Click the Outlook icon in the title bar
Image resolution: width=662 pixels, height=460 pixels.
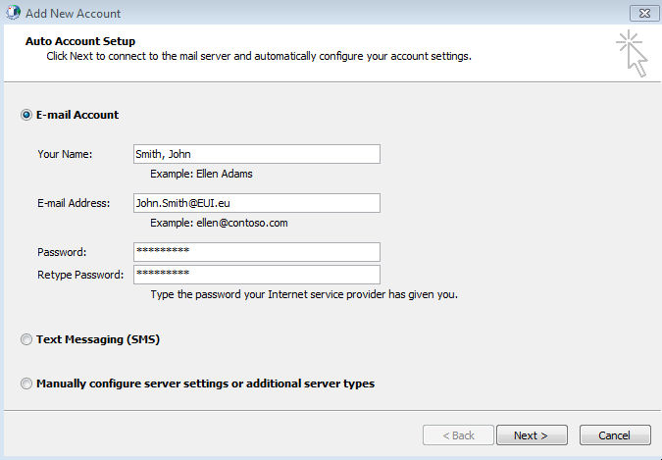pyautogui.click(x=12, y=13)
